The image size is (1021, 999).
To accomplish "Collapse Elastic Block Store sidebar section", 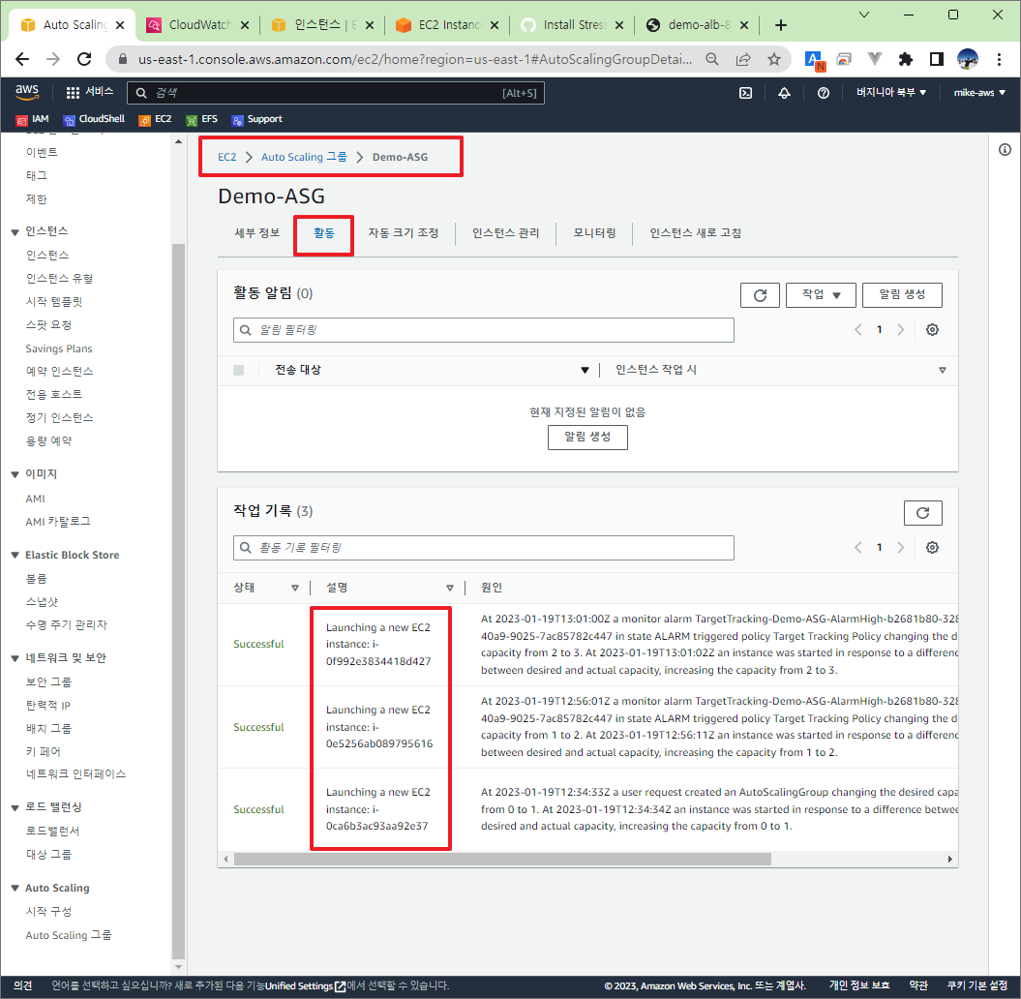I will pyautogui.click(x=15, y=555).
